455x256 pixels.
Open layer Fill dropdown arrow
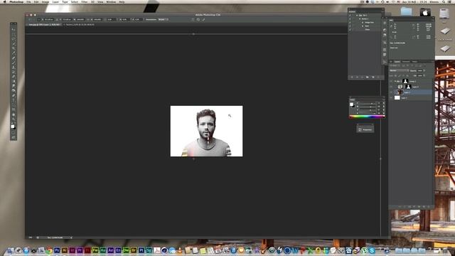(x=424, y=75)
